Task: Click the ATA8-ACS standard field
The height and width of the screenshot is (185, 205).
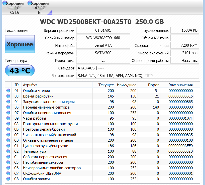Action: click(x=138, y=68)
